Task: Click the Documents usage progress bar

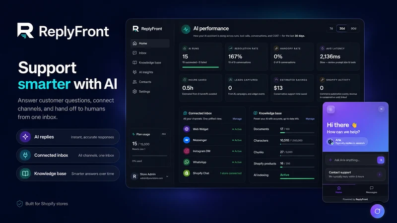Action: (x=297, y=132)
